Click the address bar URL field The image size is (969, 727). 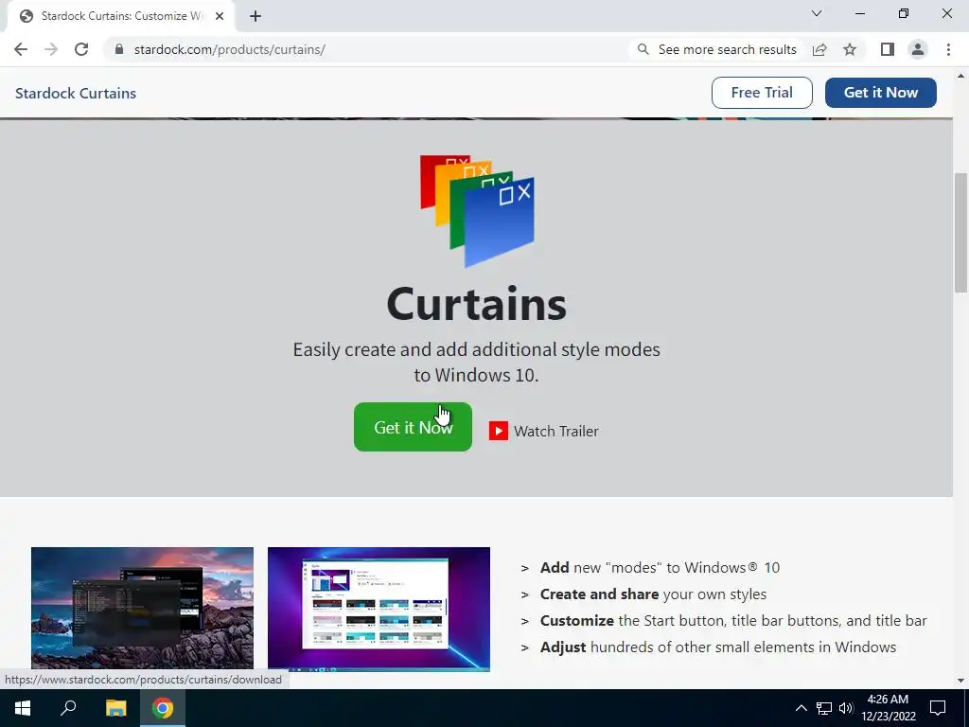[x=371, y=49]
